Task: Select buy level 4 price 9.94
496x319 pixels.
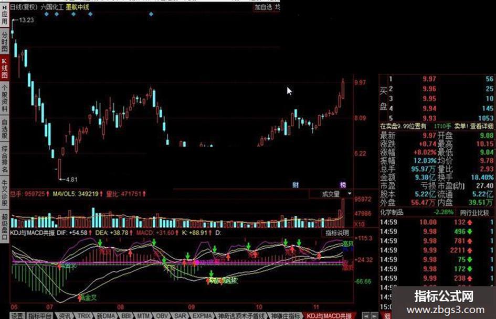Action: click(429, 108)
